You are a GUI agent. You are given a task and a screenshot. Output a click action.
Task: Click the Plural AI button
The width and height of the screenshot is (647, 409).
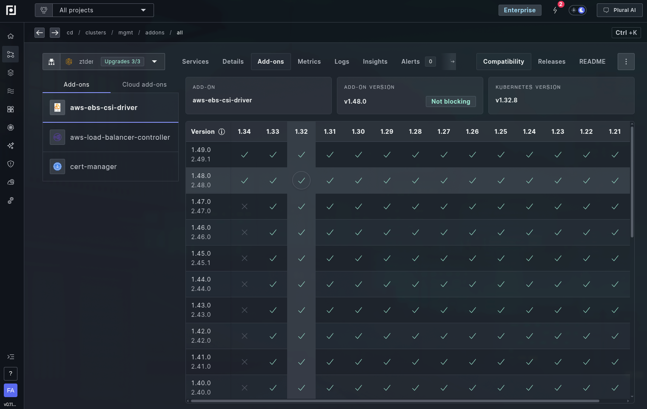point(619,10)
